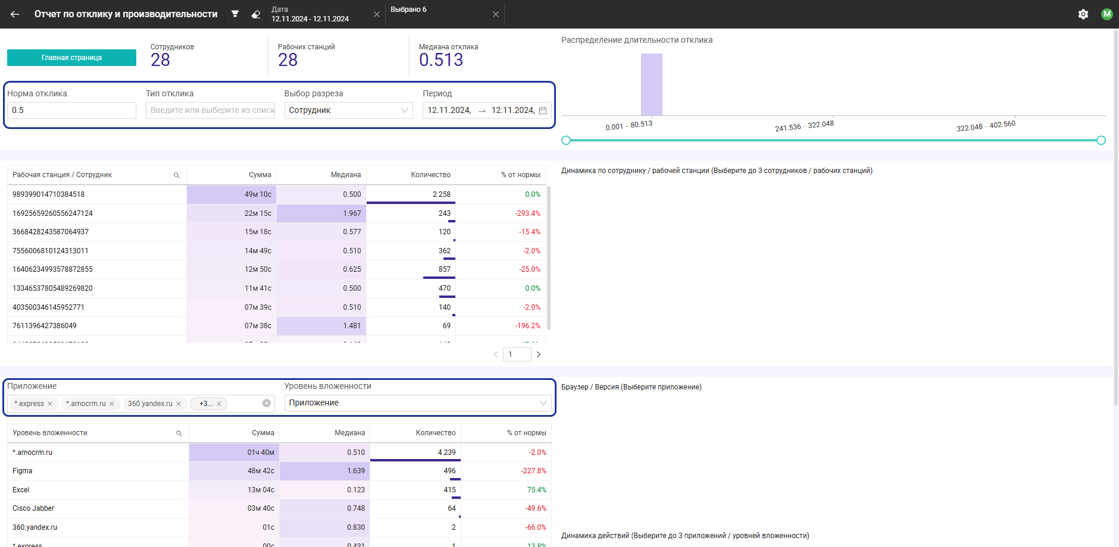Click the Тип отклика selection field
Screen dimensions: 1119x547
tap(210, 111)
